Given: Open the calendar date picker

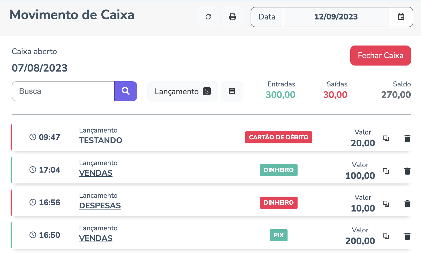Looking at the screenshot, I should pyautogui.click(x=401, y=17).
